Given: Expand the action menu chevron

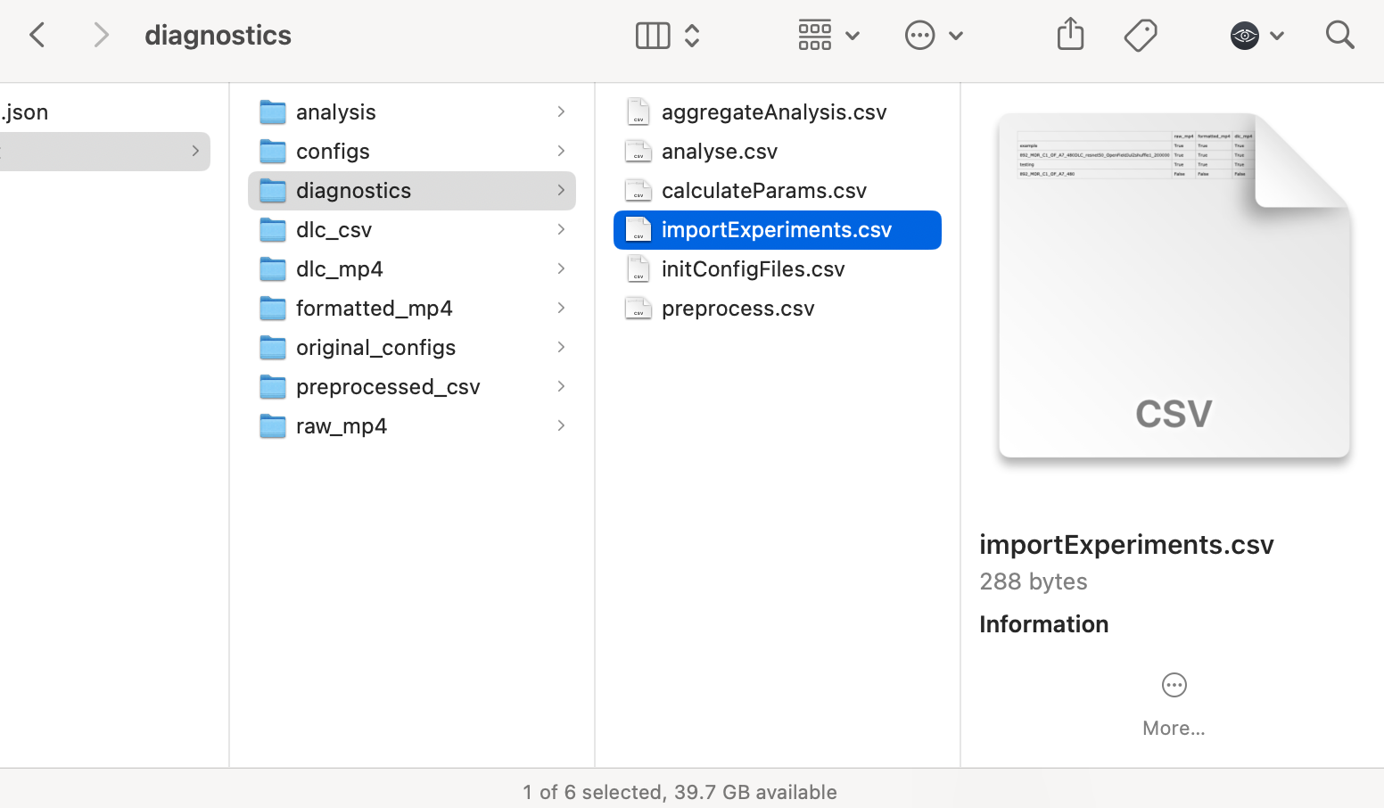Looking at the screenshot, I should (x=956, y=37).
